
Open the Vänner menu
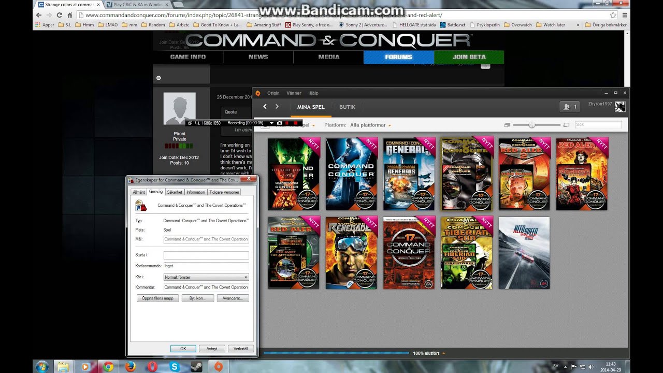pos(294,93)
